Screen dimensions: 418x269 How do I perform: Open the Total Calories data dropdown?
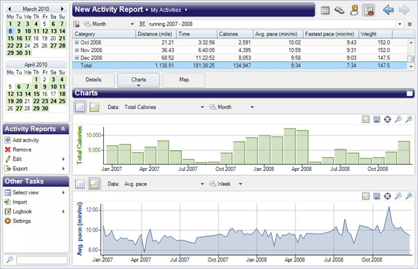[x=202, y=107]
